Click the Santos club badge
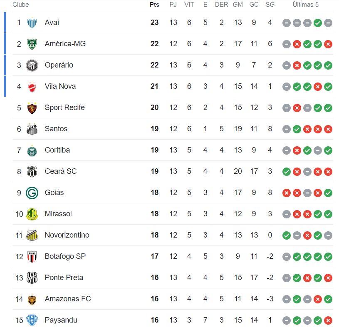Image resolution: width=339 pixels, height=328 pixels. (x=32, y=129)
